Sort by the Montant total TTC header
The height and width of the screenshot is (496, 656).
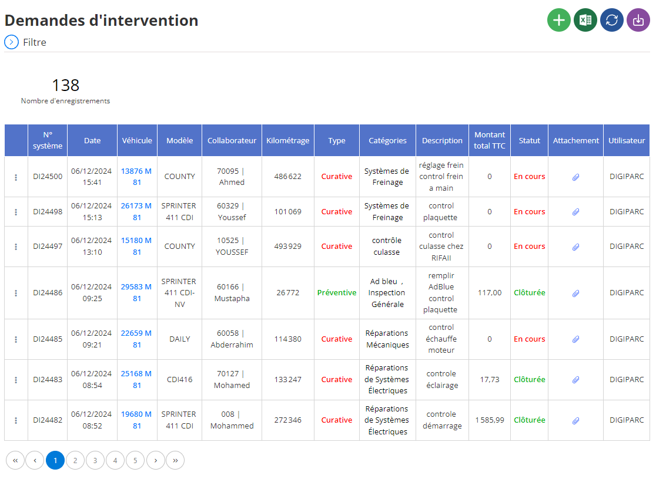pos(490,140)
